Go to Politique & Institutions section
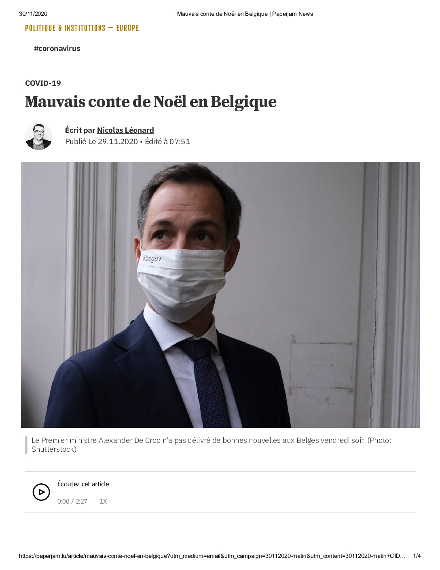Viewport: 440px width, 570px height. [x=65, y=28]
